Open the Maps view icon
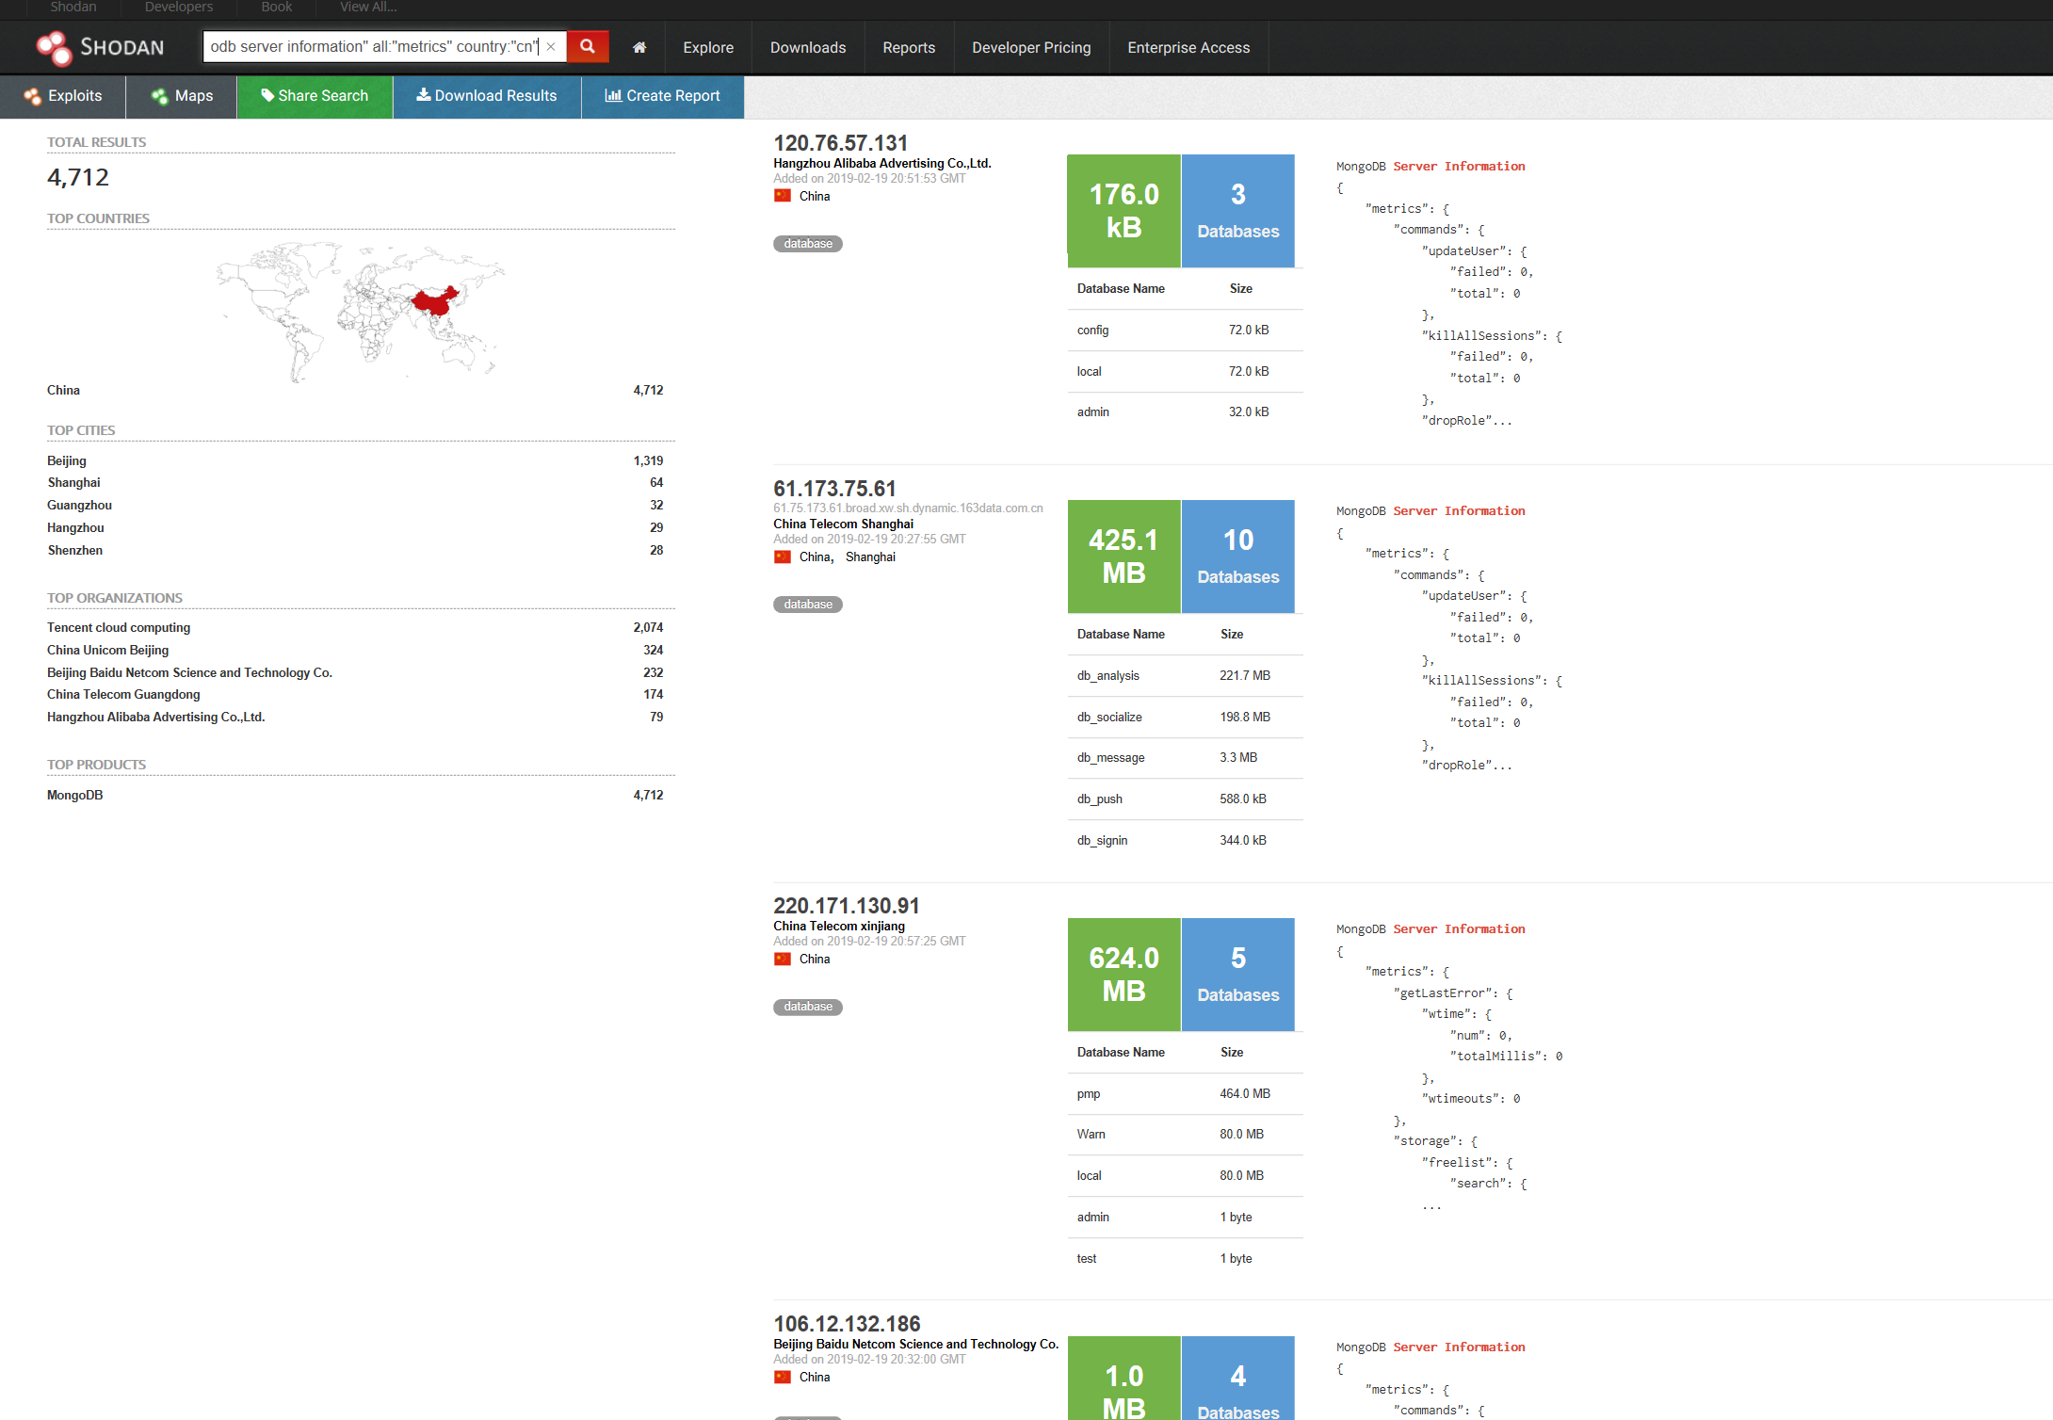Screen dimensions: 2053x1420 [161, 96]
